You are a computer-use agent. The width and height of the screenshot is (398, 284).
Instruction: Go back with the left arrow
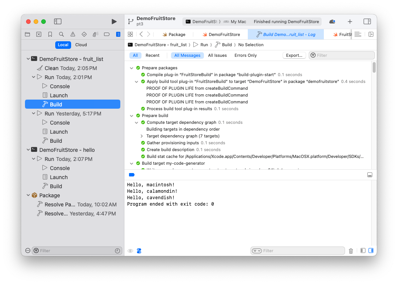click(141, 34)
